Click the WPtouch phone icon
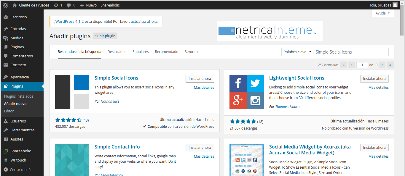This screenshot has width=405, height=176. (x=6, y=160)
